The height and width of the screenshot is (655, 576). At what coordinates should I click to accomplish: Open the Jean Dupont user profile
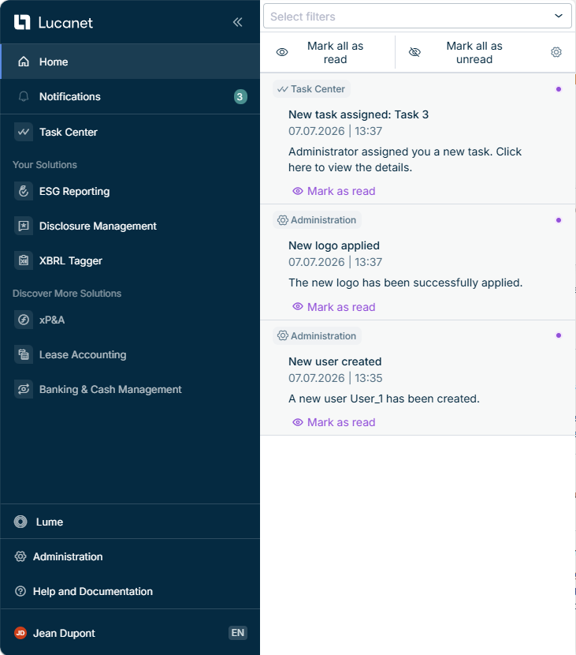pos(65,633)
